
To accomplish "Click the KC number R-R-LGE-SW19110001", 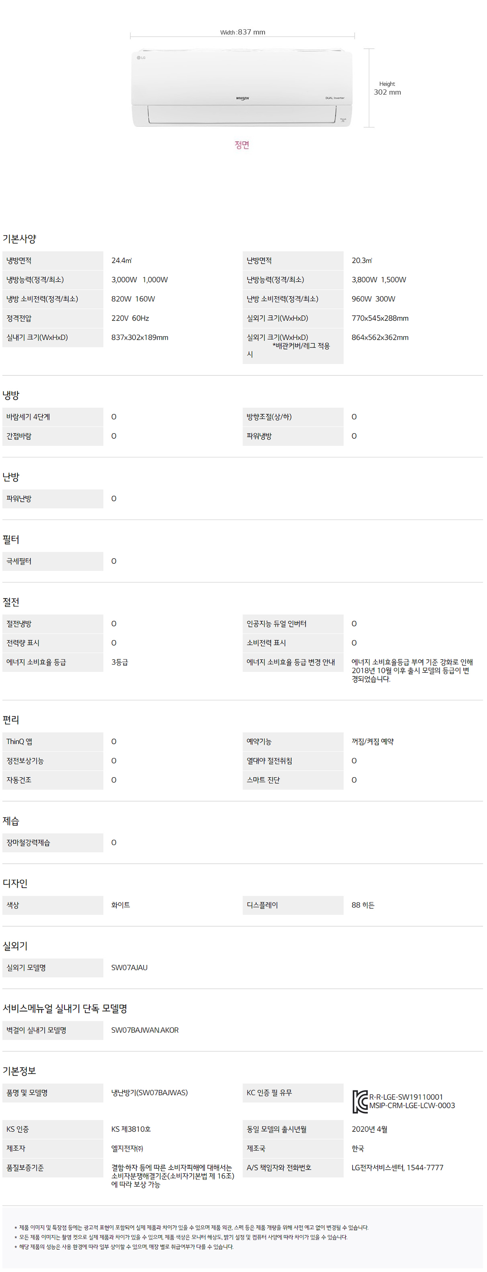I will (406, 1097).
